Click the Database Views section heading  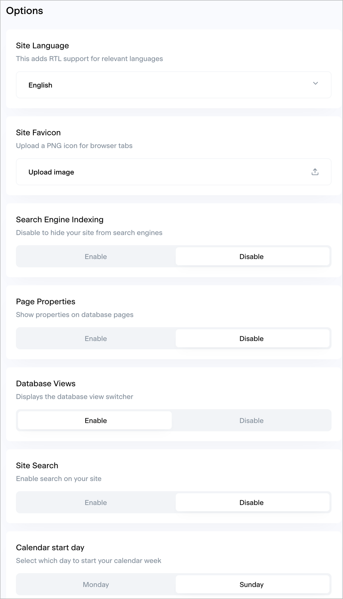coord(46,383)
